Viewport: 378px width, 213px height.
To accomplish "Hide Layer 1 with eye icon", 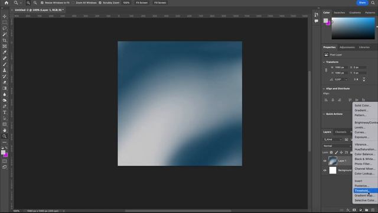I will [325, 161].
